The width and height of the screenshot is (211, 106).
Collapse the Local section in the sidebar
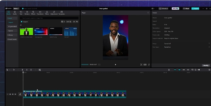[12, 18]
